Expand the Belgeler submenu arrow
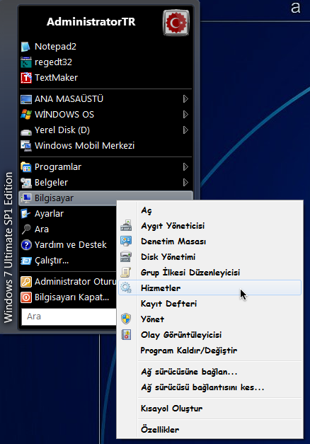 [185, 183]
